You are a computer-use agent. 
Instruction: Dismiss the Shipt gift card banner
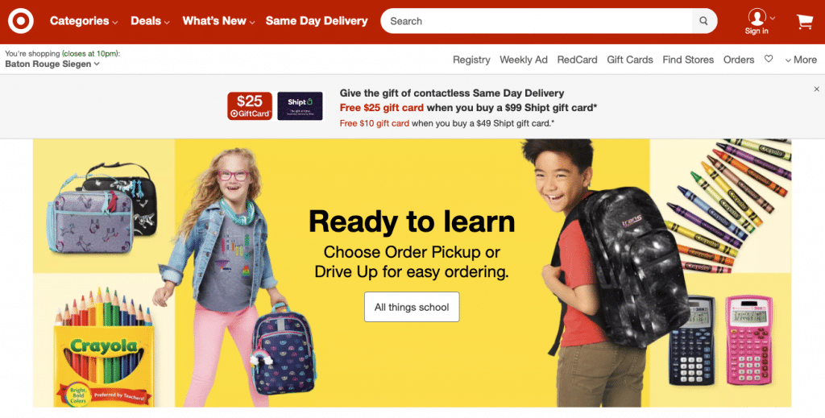tap(817, 89)
